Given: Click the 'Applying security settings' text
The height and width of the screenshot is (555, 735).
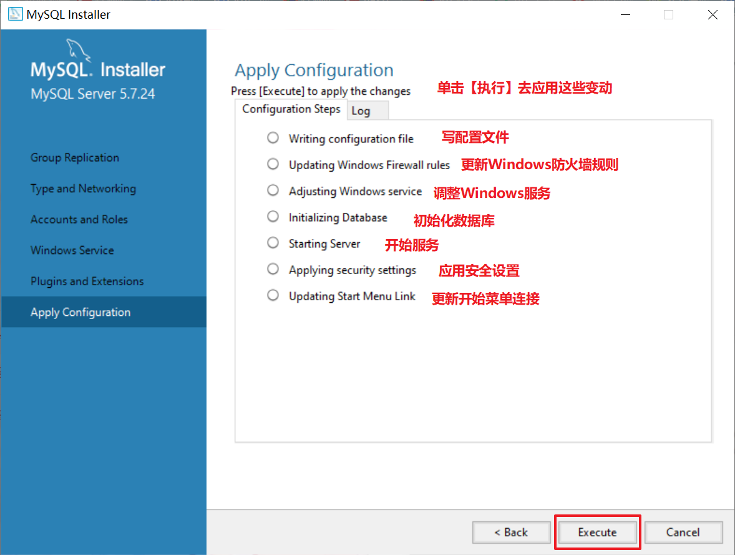Looking at the screenshot, I should [353, 270].
